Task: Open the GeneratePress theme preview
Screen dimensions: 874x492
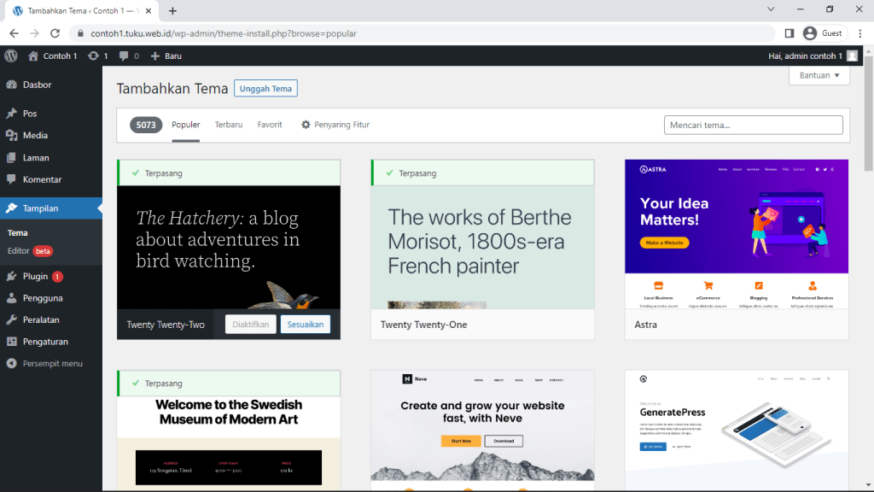Action: (x=737, y=430)
